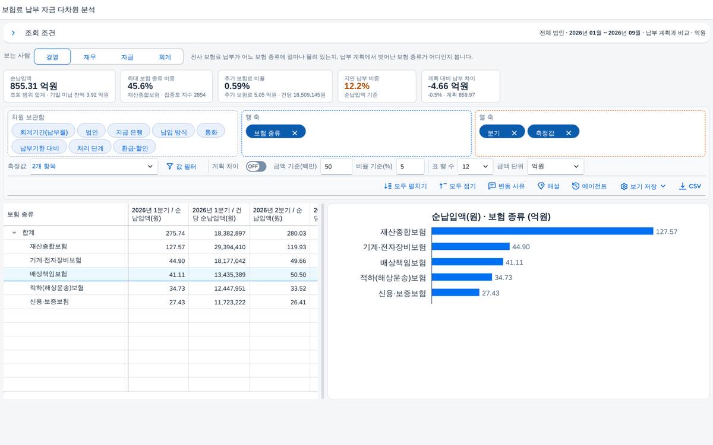This screenshot has width=713, height=445.
Task: Click the 계획 대비 납부 차이 card
Action: pos(460,86)
